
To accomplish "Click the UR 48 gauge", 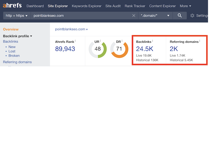I will (98, 49).
